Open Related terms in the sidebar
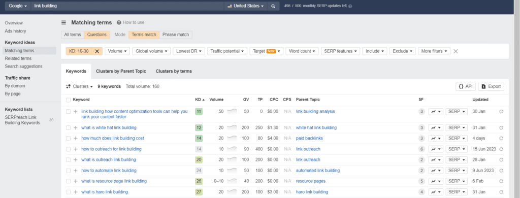The image size is (520, 198). pos(18,58)
